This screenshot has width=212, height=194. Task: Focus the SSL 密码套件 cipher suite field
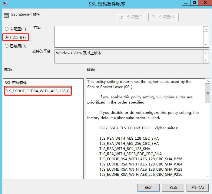[38, 91]
